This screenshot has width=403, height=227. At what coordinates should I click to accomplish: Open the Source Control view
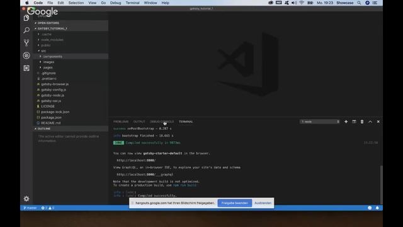click(x=26, y=43)
